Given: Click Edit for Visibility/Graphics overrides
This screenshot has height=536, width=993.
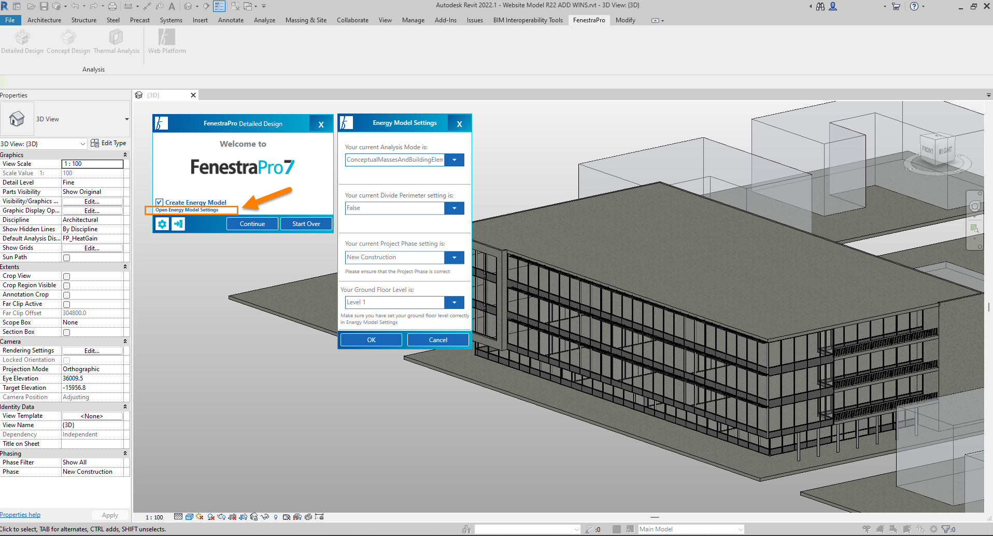Looking at the screenshot, I should (92, 202).
